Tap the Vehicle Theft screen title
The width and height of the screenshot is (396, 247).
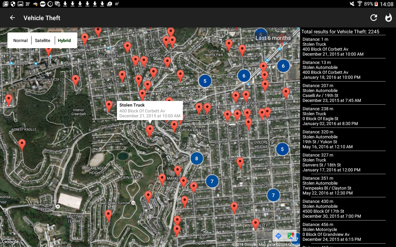point(42,18)
